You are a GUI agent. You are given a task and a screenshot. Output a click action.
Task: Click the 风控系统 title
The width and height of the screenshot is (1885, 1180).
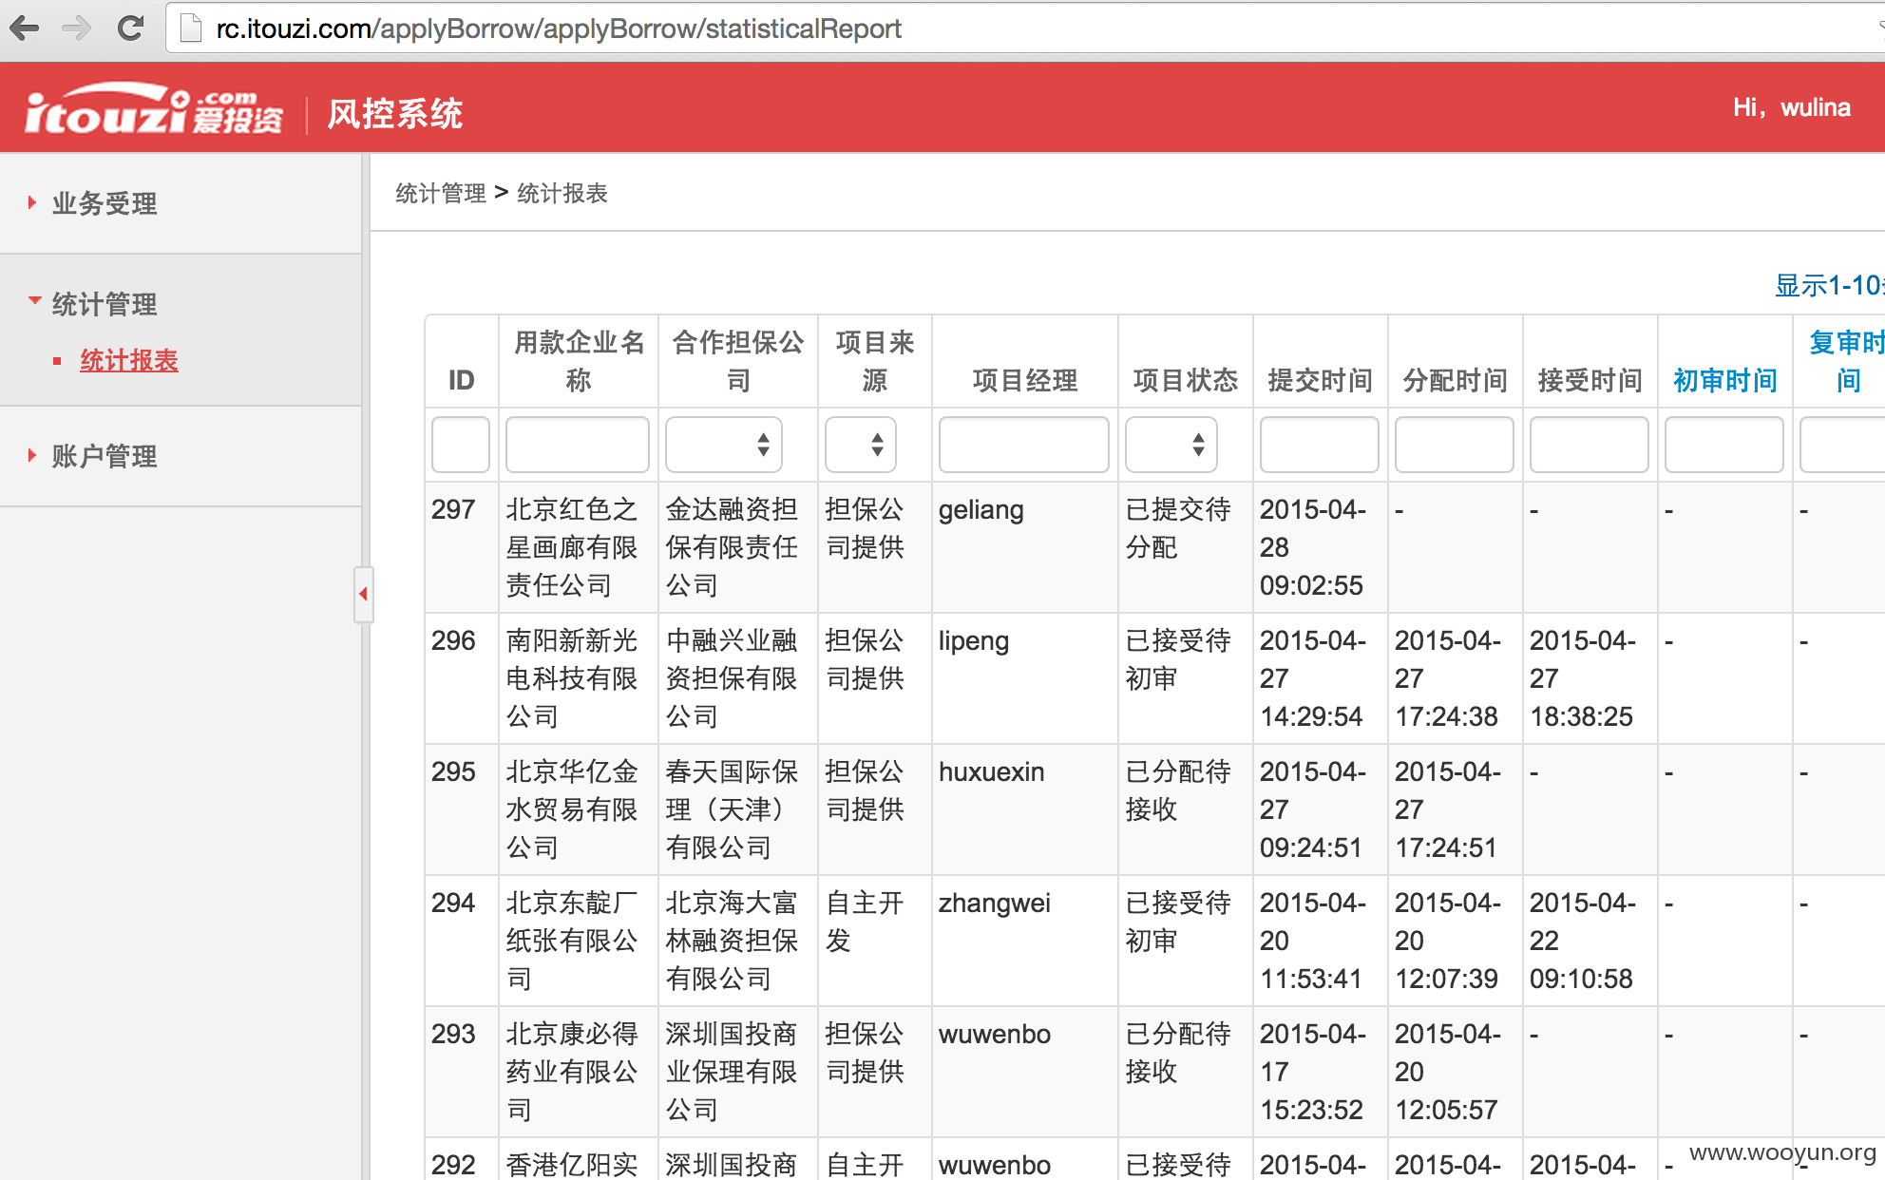pyautogui.click(x=395, y=114)
